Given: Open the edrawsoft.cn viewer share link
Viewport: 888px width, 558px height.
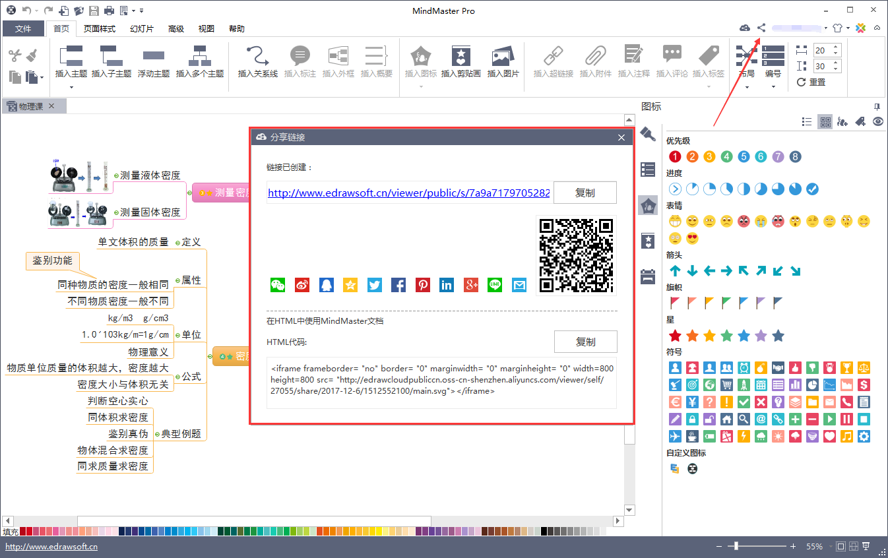Looking at the screenshot, I should (408, 193).
